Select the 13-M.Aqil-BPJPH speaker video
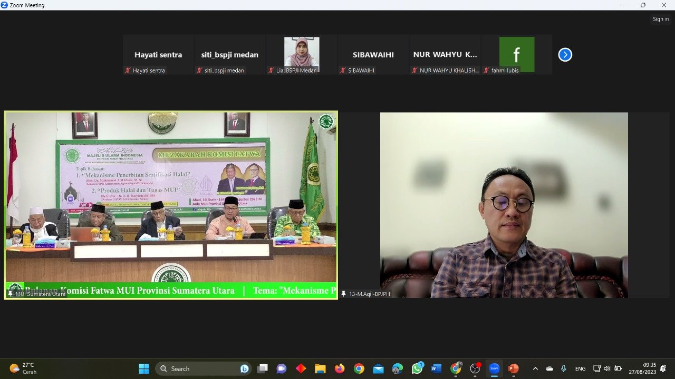 pyautogui.click(x=504, y=205)
